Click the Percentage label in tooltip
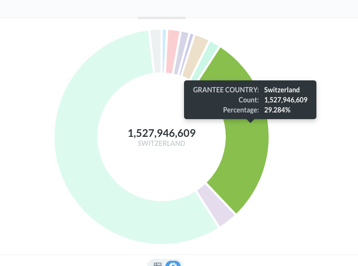 pos(240,110)
